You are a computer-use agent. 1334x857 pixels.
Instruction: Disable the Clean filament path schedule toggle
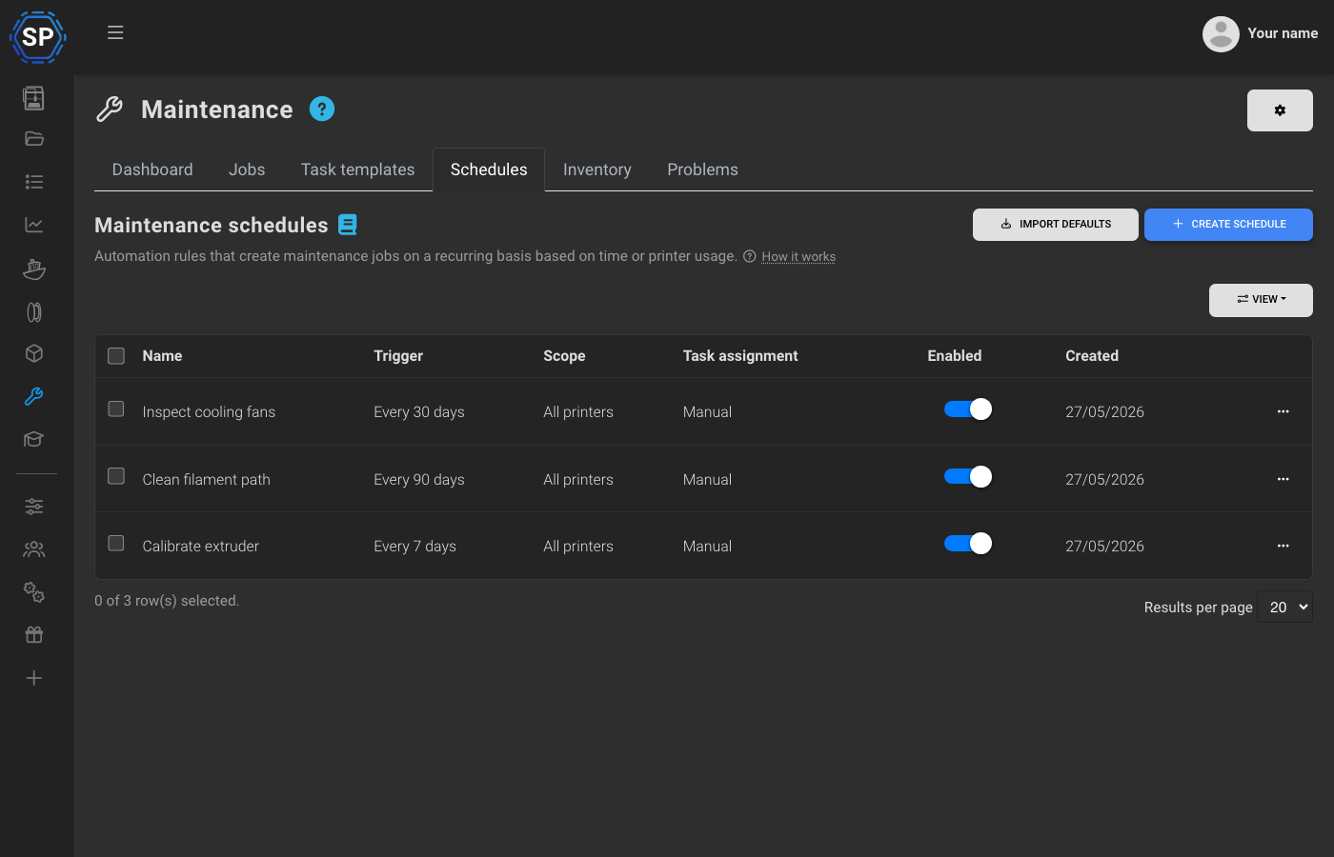click(x=968, y=476)
